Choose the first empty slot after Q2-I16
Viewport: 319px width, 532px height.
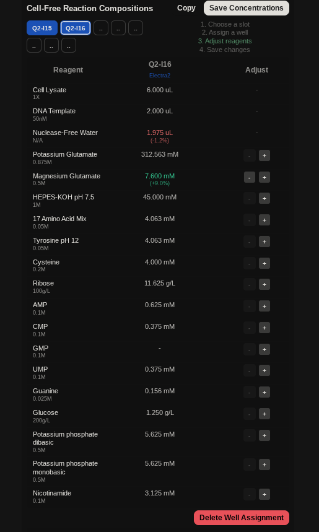[x=101, y=28]
